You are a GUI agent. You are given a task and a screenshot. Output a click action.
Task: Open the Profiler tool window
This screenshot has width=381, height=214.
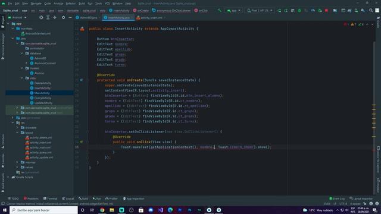[111, 199]
